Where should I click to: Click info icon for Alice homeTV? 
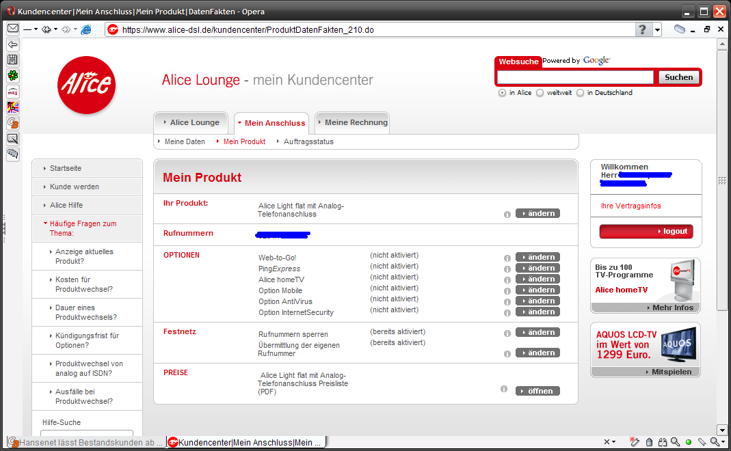coord(507,280)
